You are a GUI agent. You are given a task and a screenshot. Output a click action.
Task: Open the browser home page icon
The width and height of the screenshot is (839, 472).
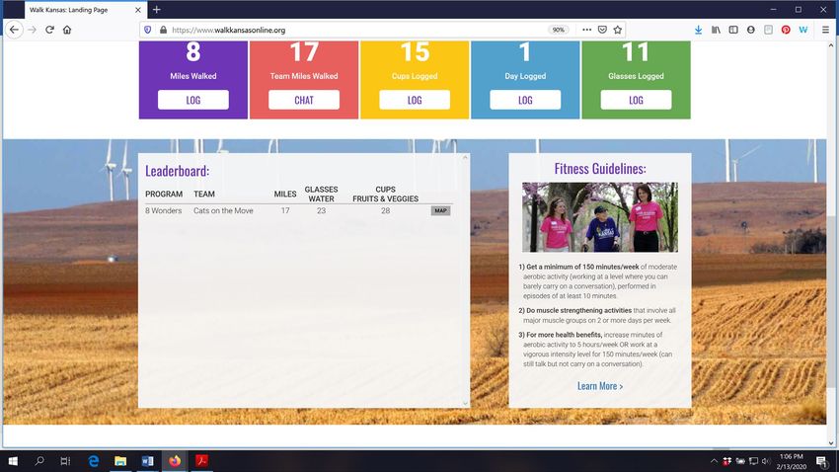tap(67, 30)
